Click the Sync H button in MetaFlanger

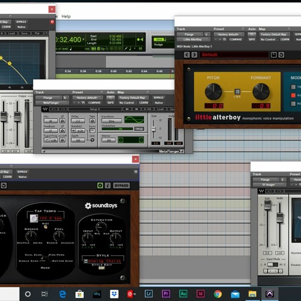[92, 131]
